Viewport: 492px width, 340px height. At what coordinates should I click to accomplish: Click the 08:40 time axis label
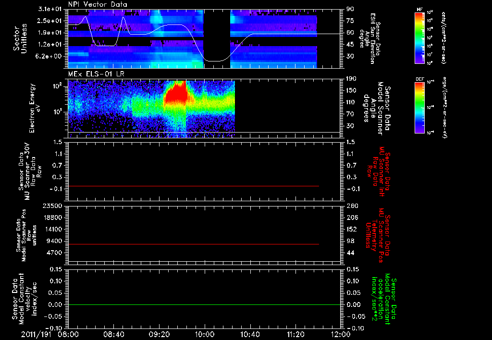click(113, 334)
